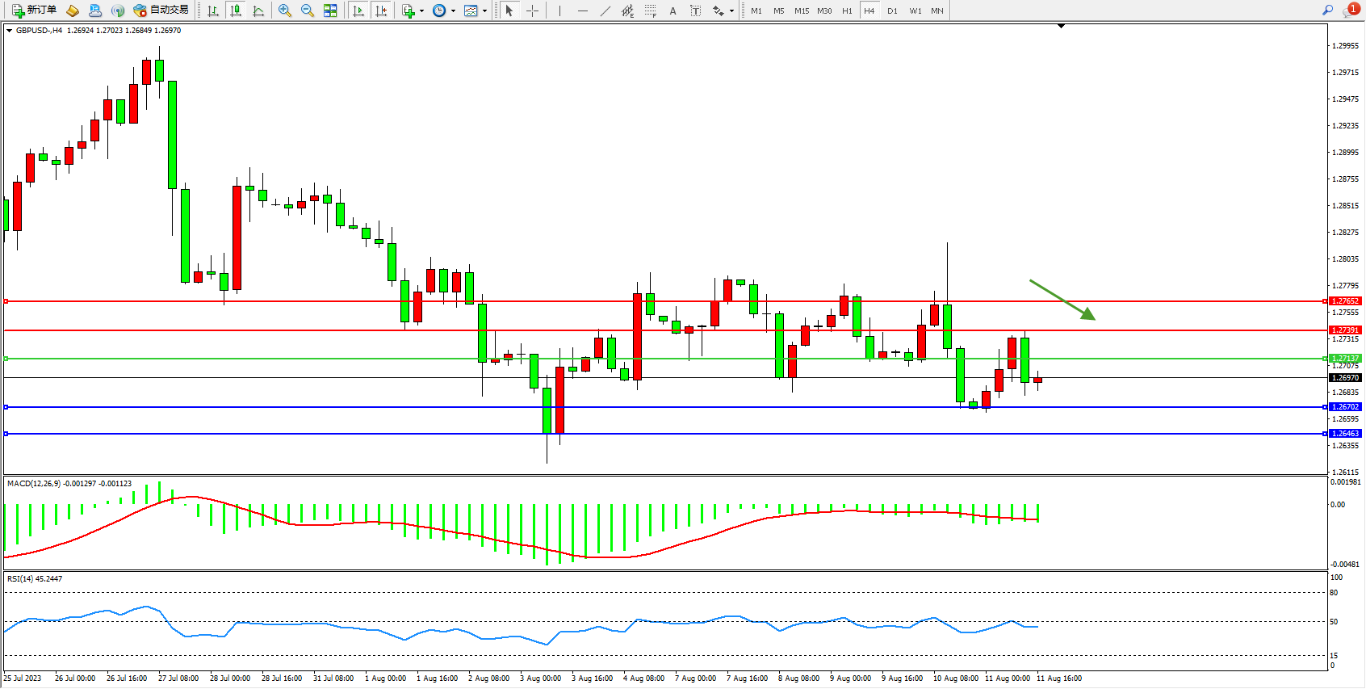The width and height of the screenshot is (1366, 689).
Task: Click the 1.27652 red price level label
Action: (x=1345, y=301)
